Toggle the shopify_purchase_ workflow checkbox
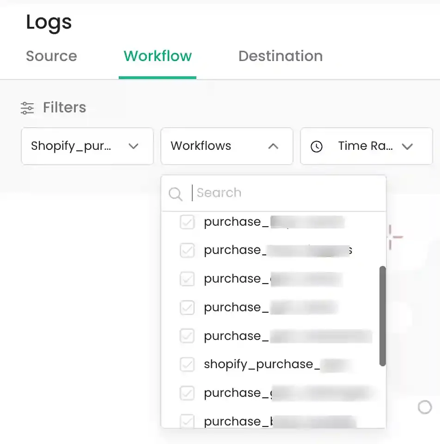Viewport: 440px width, 444px height. click(x=187, y=364)
